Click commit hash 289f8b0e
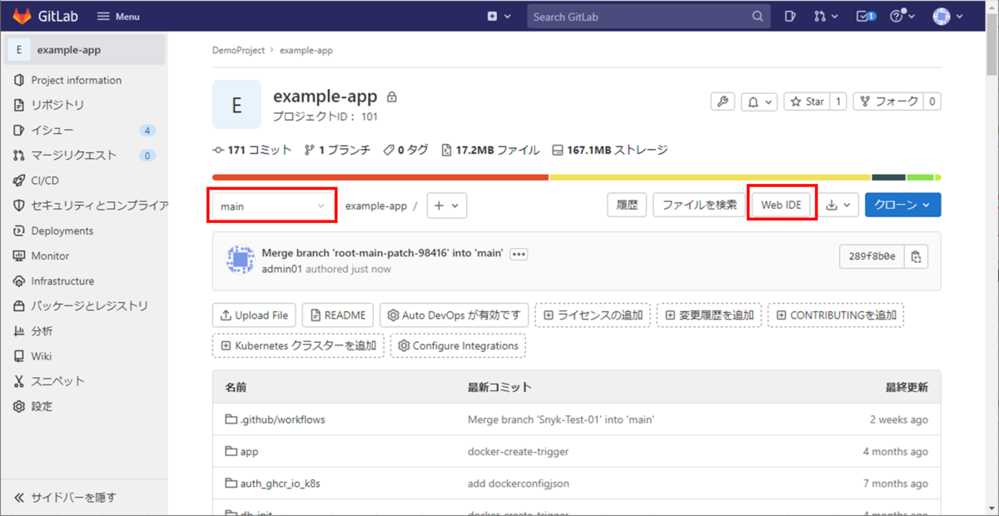Screen dimensions: 999x516 tap(872, 256)
